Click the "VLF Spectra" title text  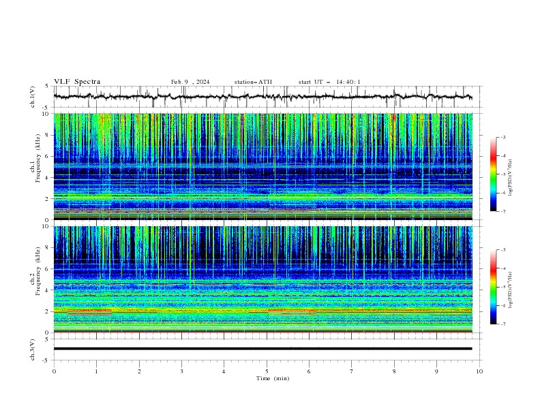[77, 82]
